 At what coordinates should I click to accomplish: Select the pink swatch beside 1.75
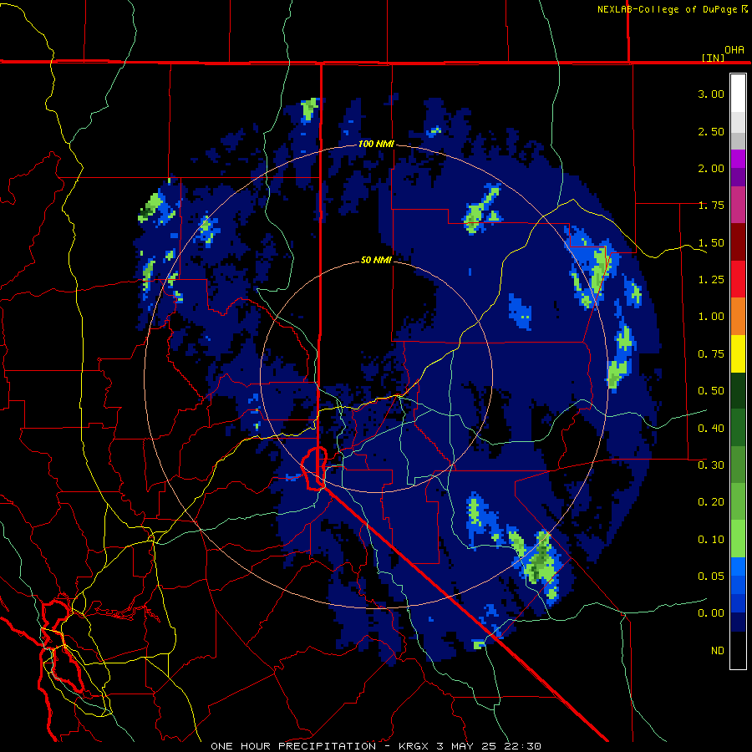tap(738, 206)
